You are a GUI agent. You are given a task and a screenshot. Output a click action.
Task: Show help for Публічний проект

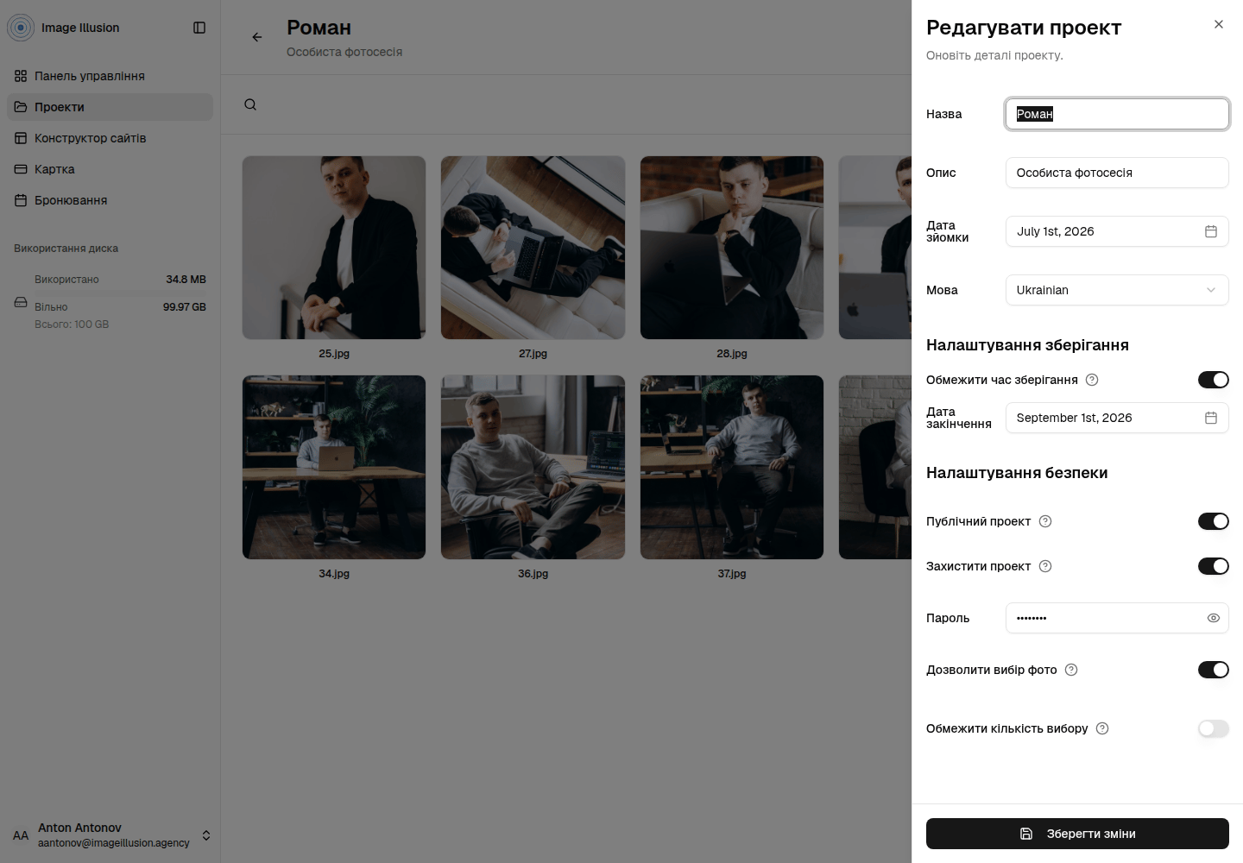point(1045,521)
